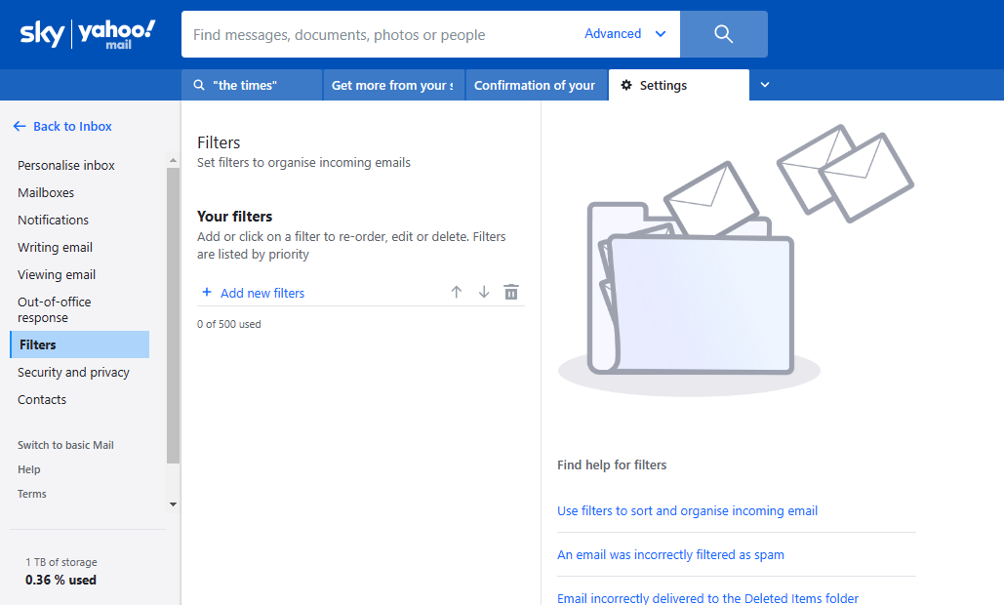Image resolution: width=1004 pixels, height=605 pixels.
Task: Click the back arrow next to Back to Inbox
Action: click(x=19, y=125)
